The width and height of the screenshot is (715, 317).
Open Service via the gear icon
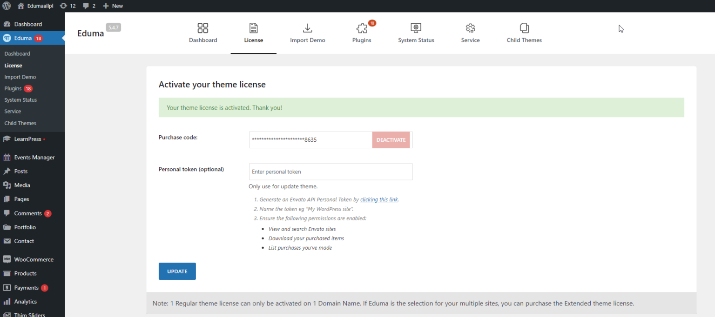click(x=470, y=28)
